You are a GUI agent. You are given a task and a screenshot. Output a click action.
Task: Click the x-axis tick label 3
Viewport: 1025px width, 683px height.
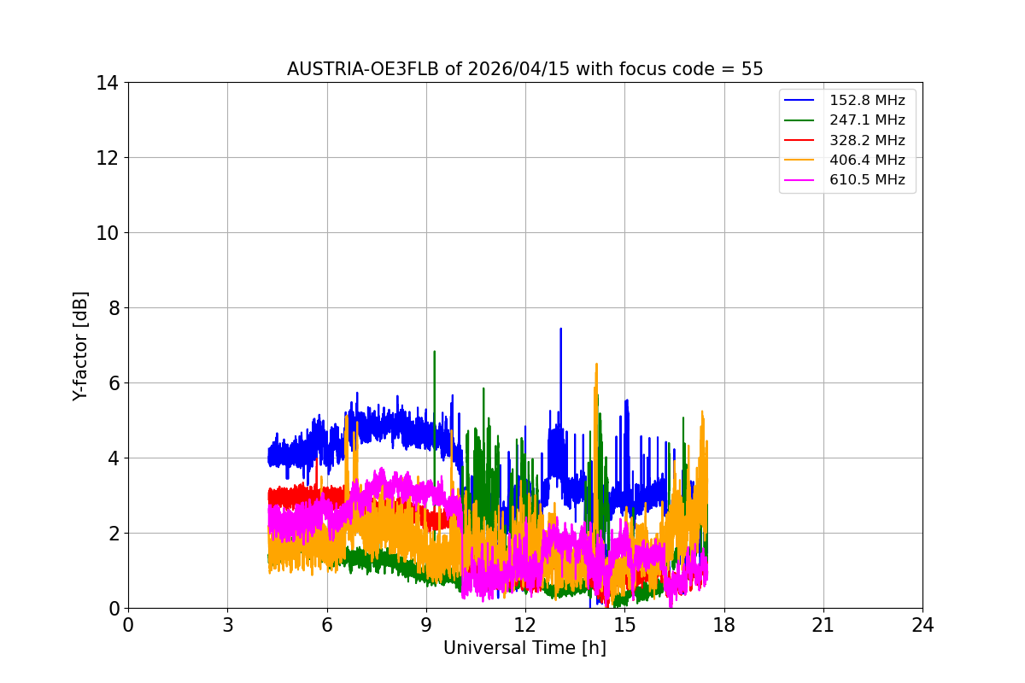[x=227, y=625]
